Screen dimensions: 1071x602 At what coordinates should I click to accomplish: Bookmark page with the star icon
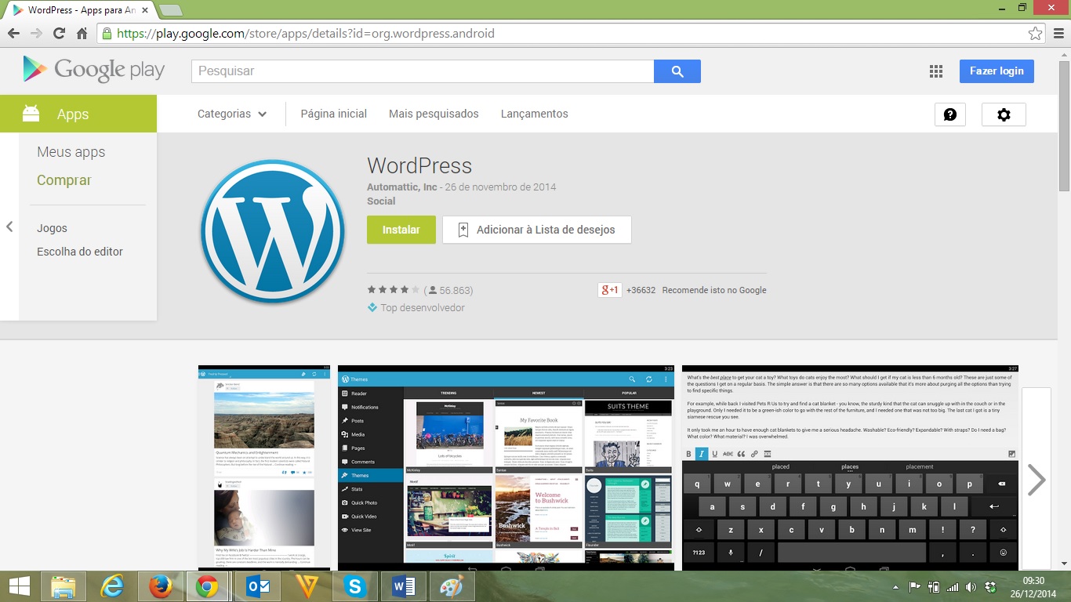(x=1035, y=34)
